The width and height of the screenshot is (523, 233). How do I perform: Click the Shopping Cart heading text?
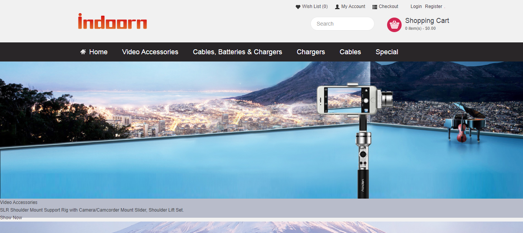tap(427, 21)
